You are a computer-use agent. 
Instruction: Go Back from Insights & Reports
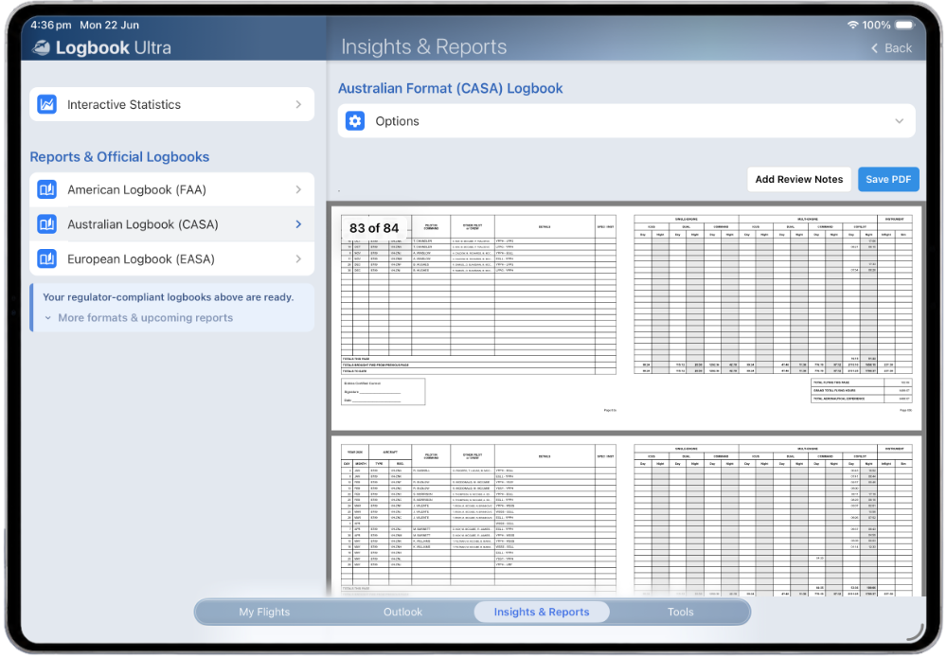[x=891, y=48]
